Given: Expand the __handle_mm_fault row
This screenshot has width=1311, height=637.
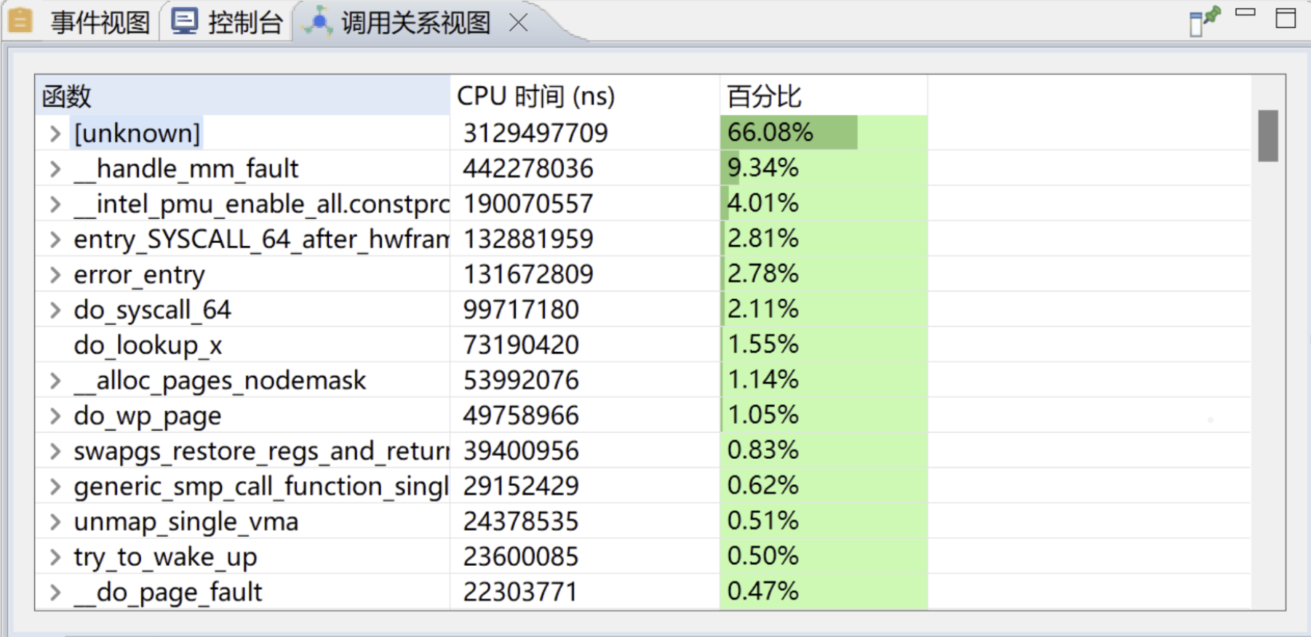Looking at the screenshot, I should 55,169.
